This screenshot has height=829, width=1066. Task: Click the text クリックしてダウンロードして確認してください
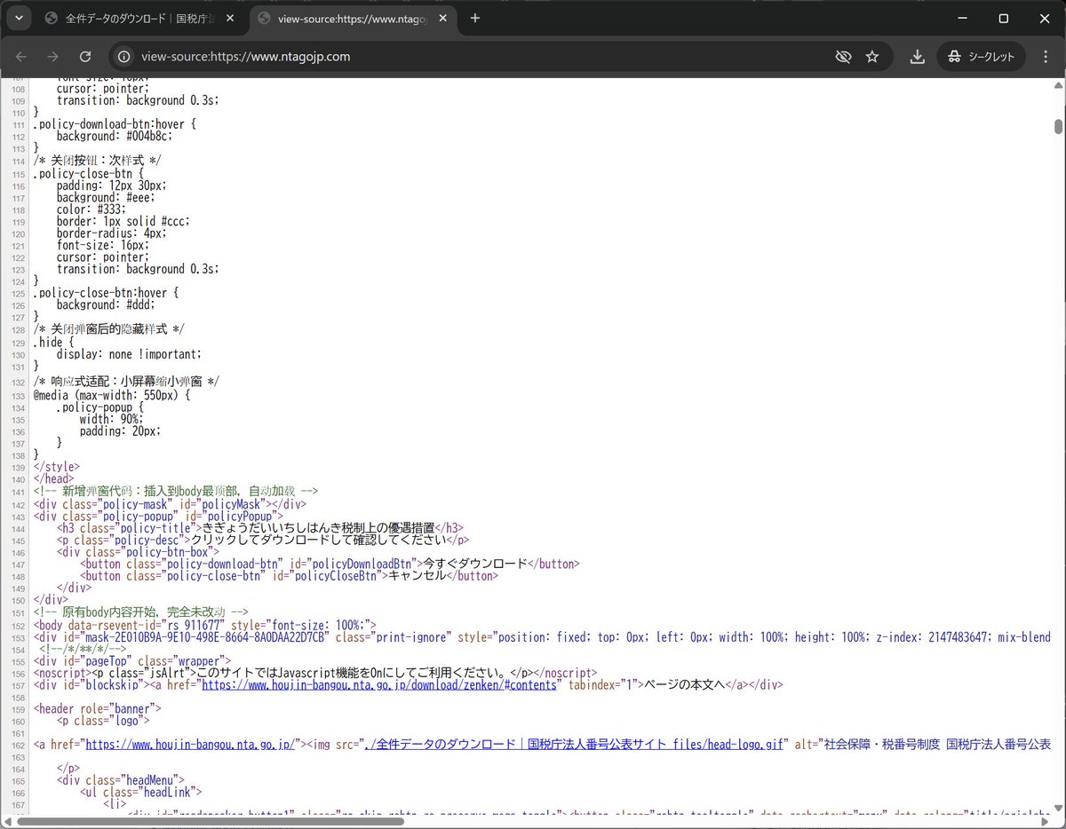pyautogui.click(x=318, y=540)
